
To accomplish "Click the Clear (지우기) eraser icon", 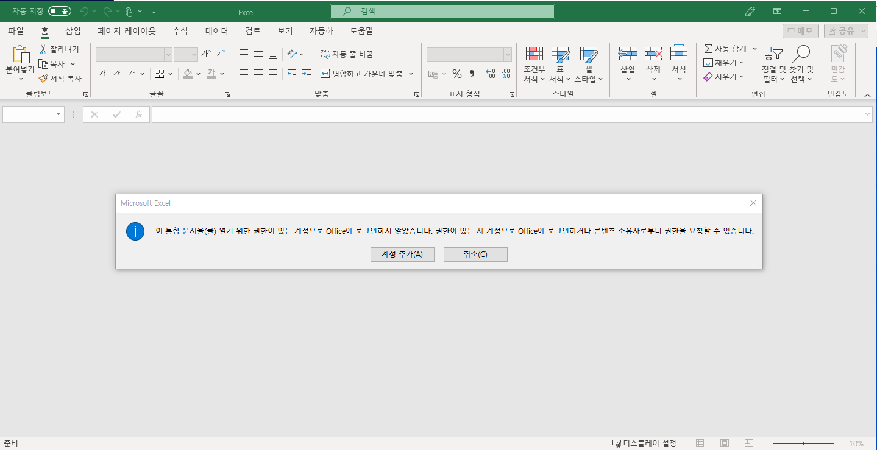I will click(708, 77).
